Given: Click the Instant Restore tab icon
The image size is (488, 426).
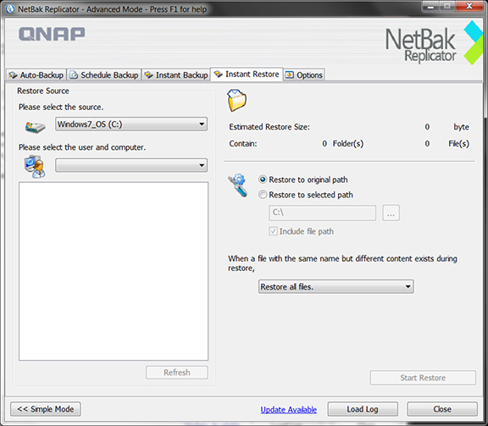Looking at the screenshot, I should click(x=219, y=74).
